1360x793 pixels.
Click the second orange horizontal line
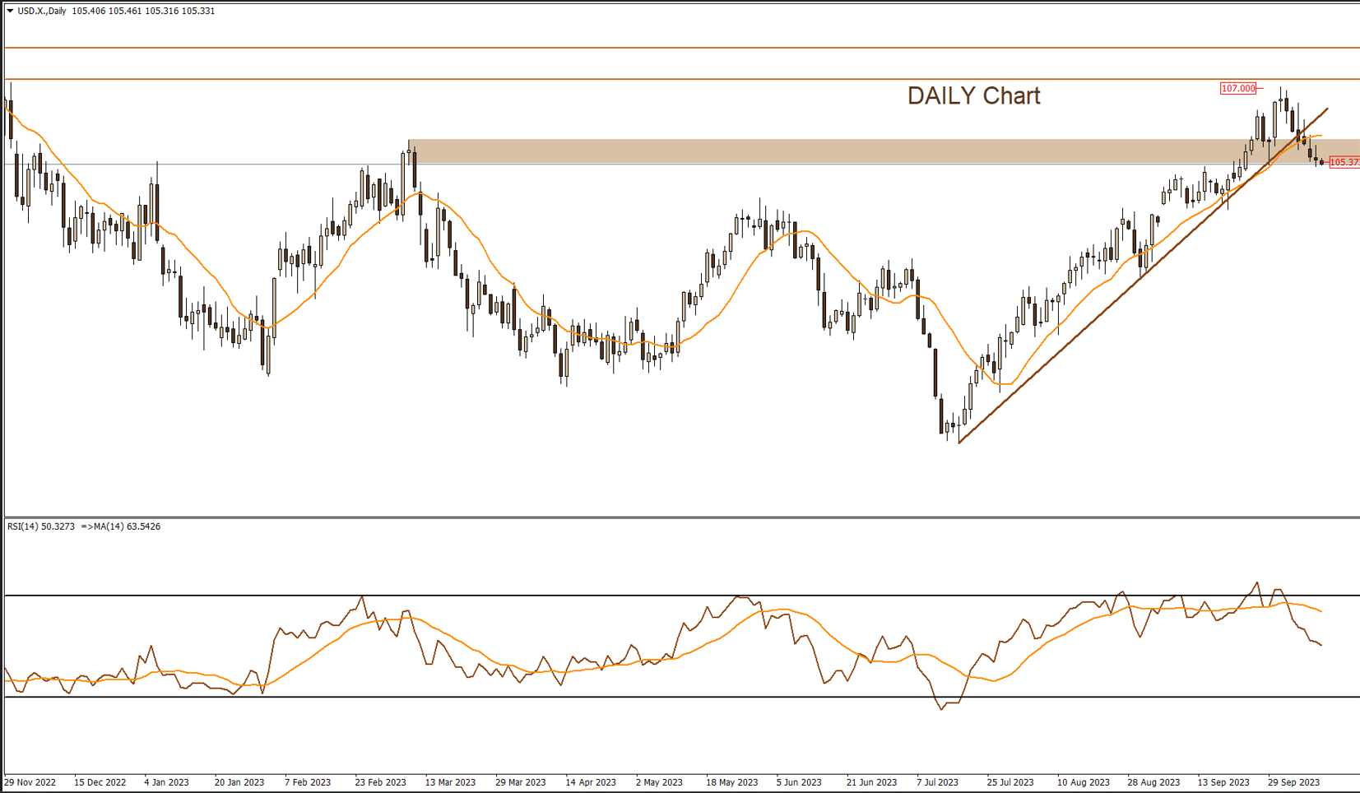pos(658,79)
